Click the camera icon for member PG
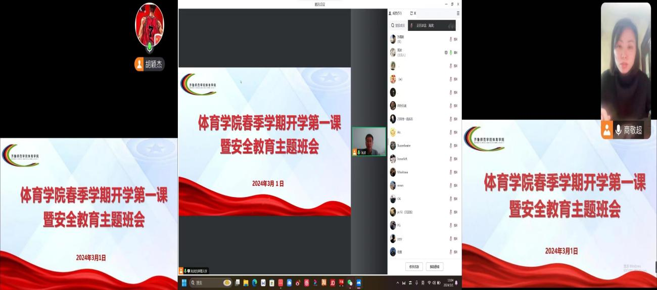The width and height of the screenshot is (657, 290). point(455,225)
